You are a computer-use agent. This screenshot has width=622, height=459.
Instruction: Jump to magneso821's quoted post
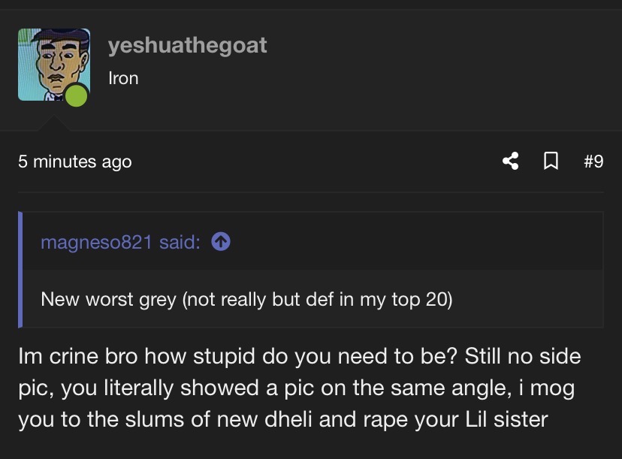120,243
